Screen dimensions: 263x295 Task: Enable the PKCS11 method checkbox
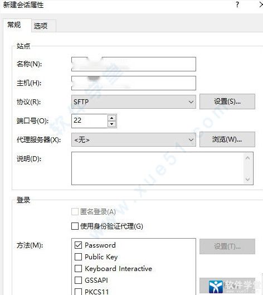(78, 292)
